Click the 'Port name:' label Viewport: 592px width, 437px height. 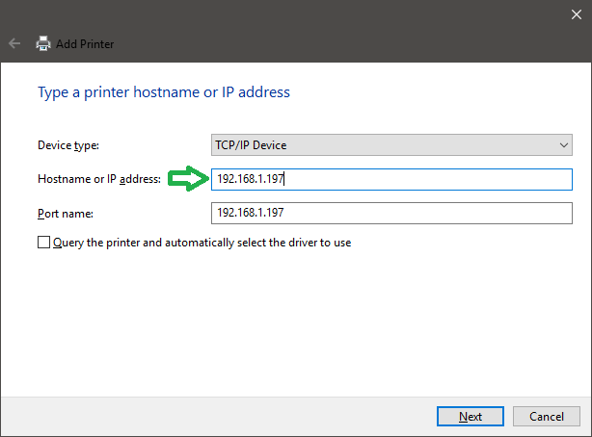tap(65, 212)
